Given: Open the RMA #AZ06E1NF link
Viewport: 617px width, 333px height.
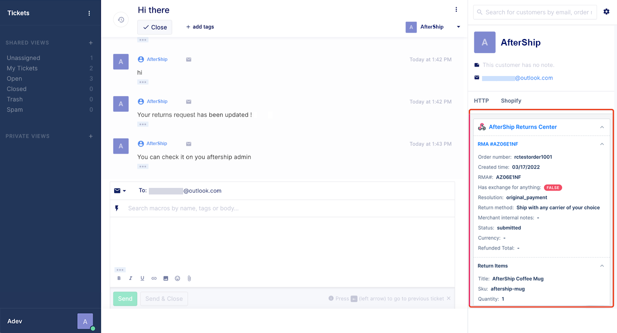Looking at the screenshot, I should 498,144.
